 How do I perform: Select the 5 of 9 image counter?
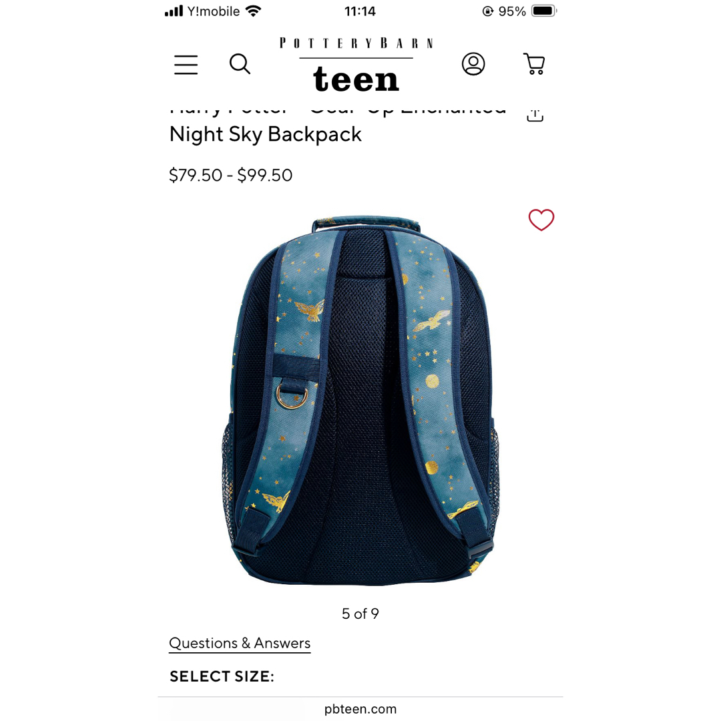(x=360, y=614)
